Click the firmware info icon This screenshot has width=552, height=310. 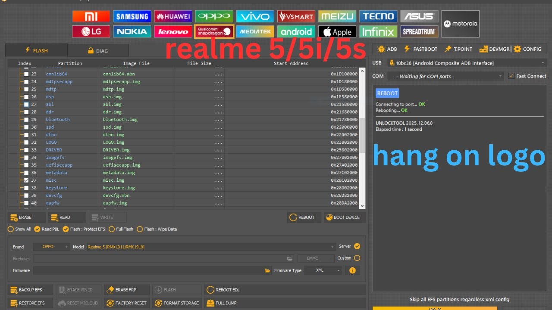pos(352,270)
